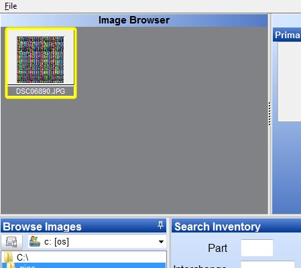Select the highlighted pics folder entry
The image size is (301, 268).
84,265
